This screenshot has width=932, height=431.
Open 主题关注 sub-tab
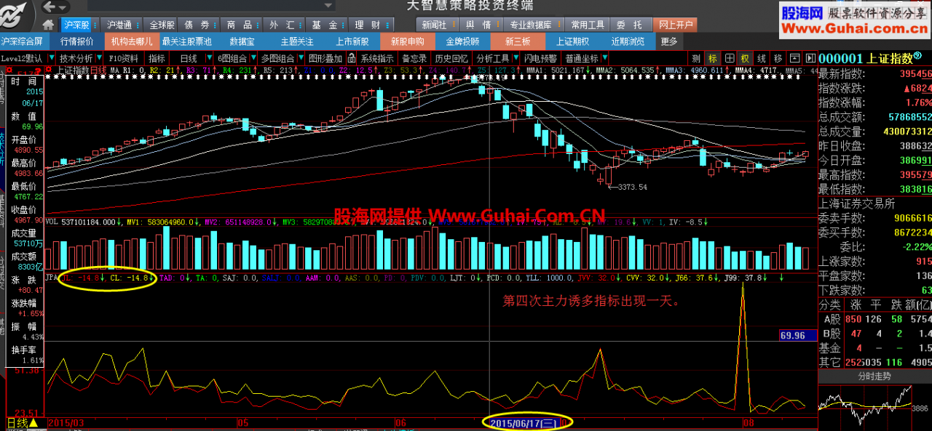pyautogui.click(x=298, y=41)
